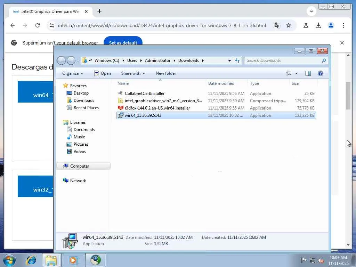Open the Videos library
This screenshot has width=356, height=267.
click(x=76, y=152)
